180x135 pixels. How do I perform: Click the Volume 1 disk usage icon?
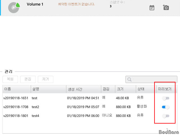point(14,8)
